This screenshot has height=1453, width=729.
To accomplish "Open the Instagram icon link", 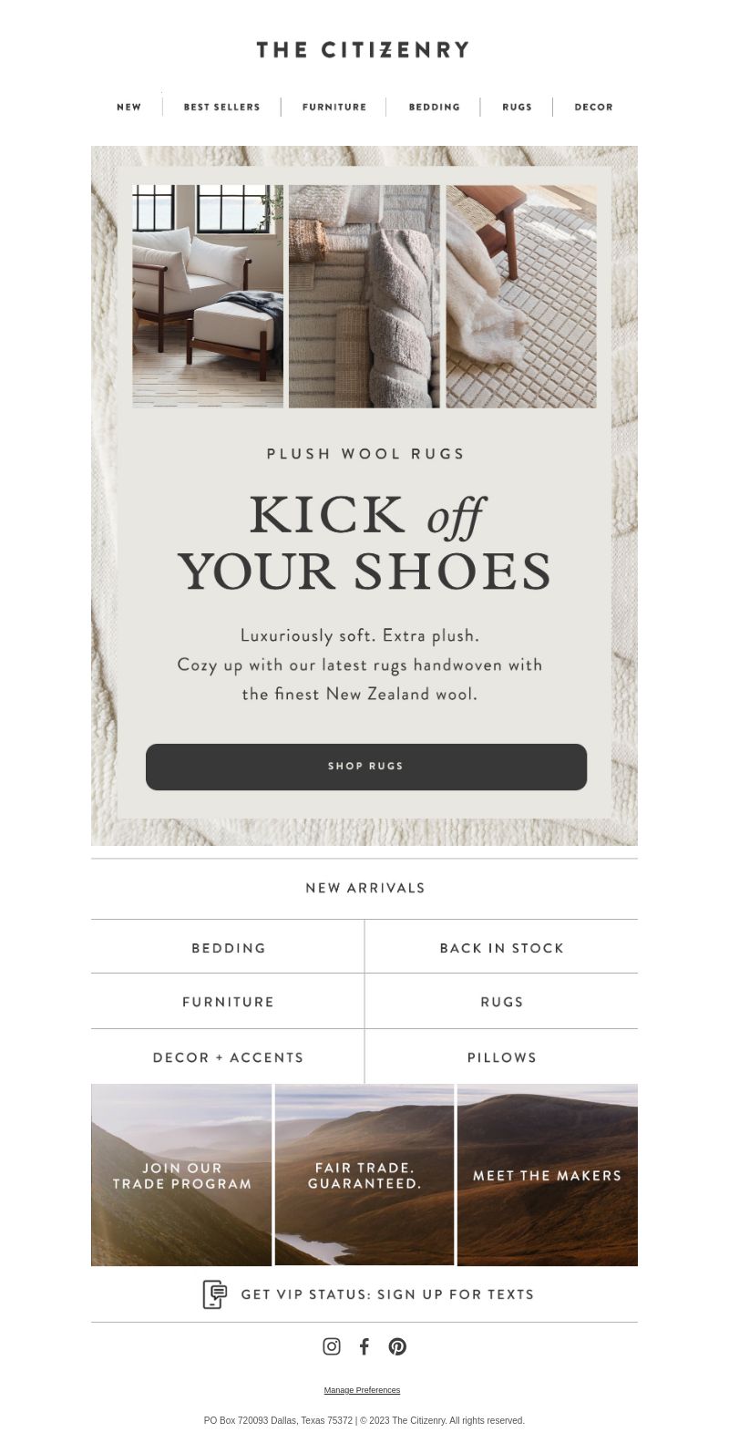I will click(x=332, y=1346).
